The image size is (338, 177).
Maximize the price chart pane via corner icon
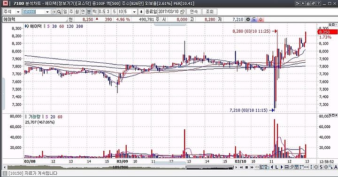pyautogui.click(x=333, y=25)
